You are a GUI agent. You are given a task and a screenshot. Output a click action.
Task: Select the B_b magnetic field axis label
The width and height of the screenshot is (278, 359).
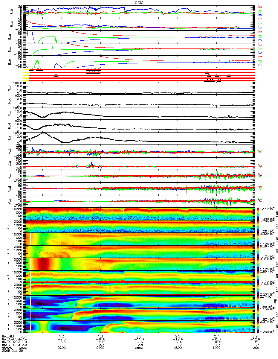[12, 12]
